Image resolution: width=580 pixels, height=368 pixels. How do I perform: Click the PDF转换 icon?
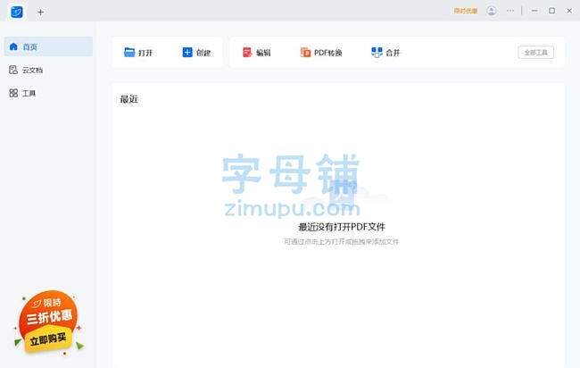[305, 53]
